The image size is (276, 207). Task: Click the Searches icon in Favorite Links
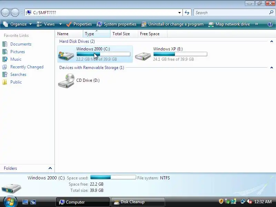pos(5,75)
